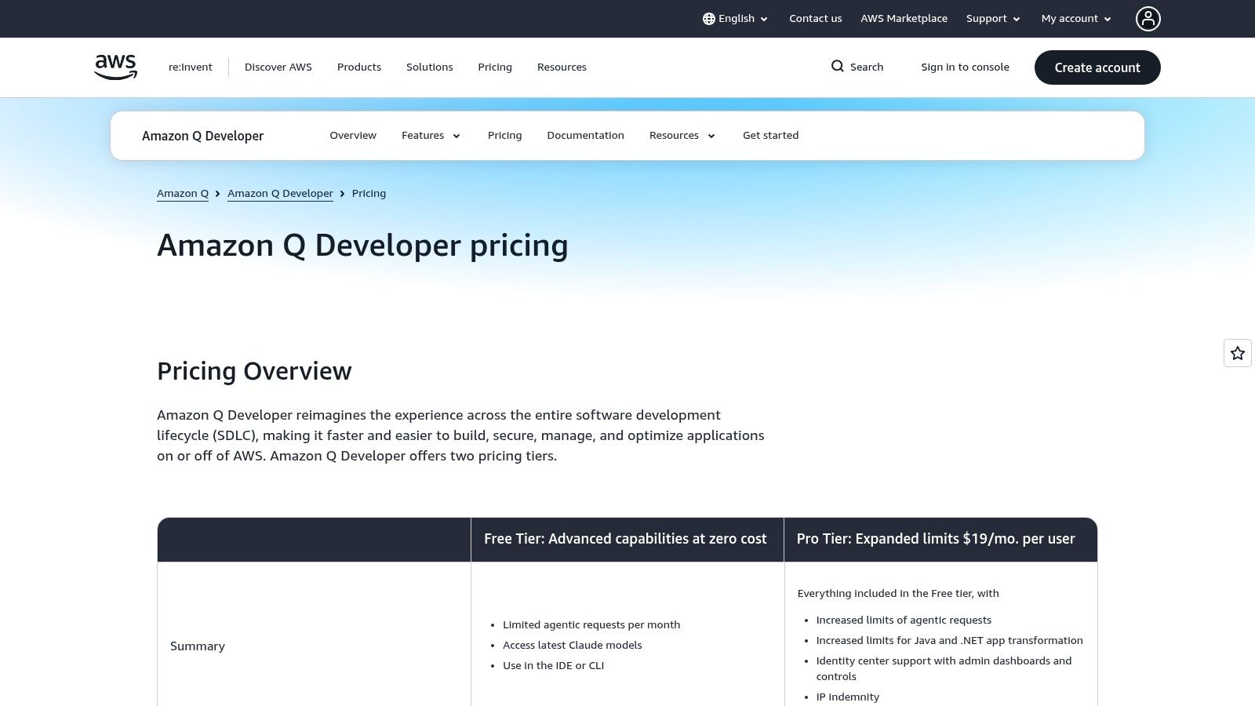Click 'Everything included in the Free tier, with'

tap(898, 594)
